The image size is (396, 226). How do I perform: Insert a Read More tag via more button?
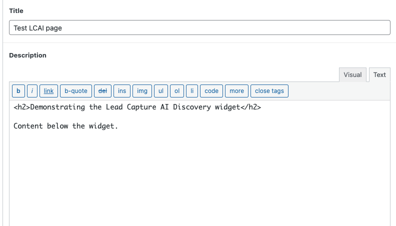click(x=236, y=91)
